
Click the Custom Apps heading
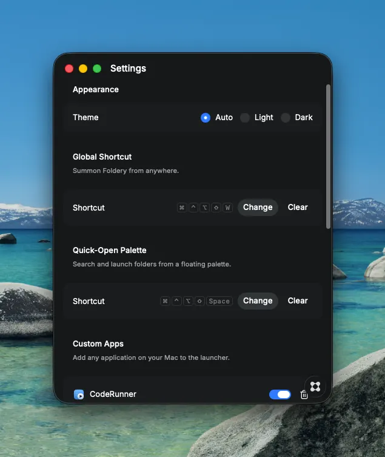coord(98,344)
